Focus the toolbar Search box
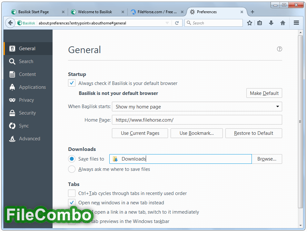The height and width of the screenshot is (232, 307). click(x=213, y=23)
